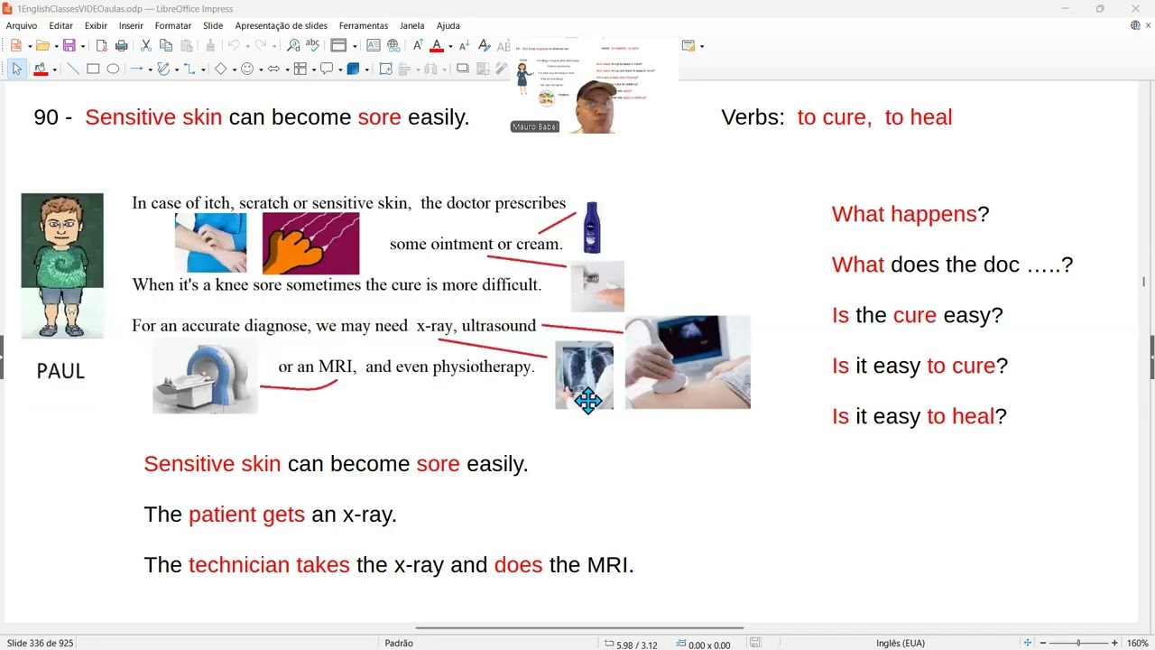Apply the red font color
This screenshot has width=1155, height=650.
click(x=437, y=46)
